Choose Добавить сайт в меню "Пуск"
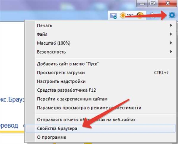This screenshot has height=144, width=178. click(101, 64)
